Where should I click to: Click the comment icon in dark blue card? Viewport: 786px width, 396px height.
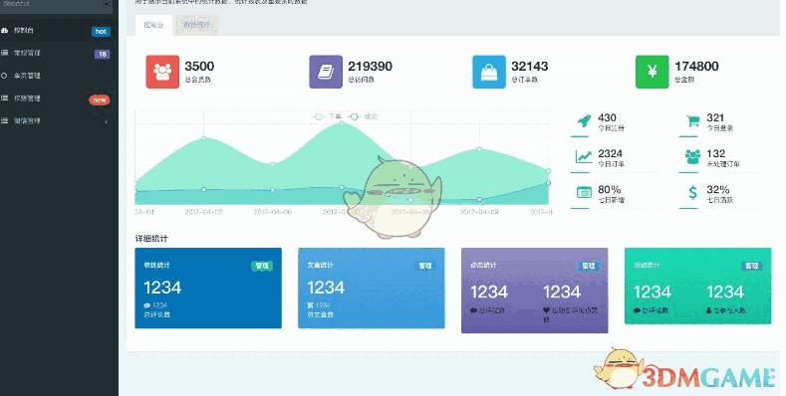(x=146, y=304)
